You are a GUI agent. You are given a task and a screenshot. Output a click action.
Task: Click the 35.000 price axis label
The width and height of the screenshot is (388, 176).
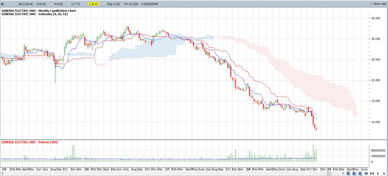[375, 18]
